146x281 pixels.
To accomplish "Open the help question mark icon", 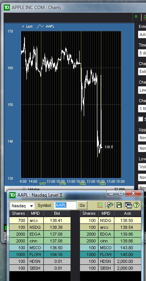I will pyautogui.click(x=136, y=205).
